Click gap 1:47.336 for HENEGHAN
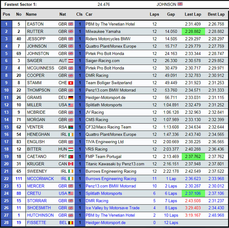 point(171,134)
